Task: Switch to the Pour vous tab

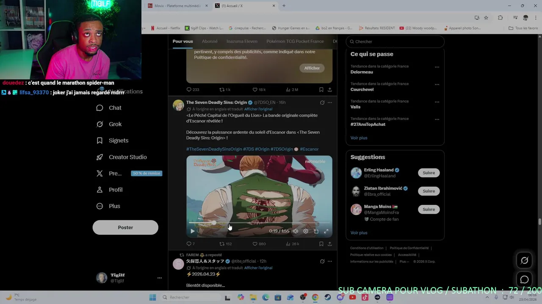Action: pos(183,41)
